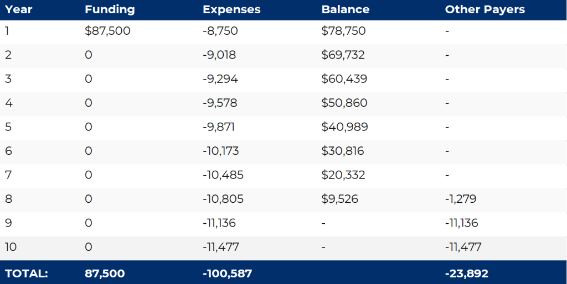Click the -23,892 Other Payers total
Screen dimensions: 567x284
click(466, 273)
